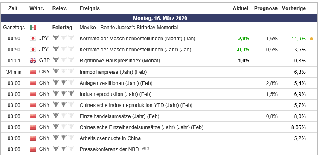Open Chinesische Industrieproduktion YTD event
The height and width of the screenshot is (155, 319).
(136, 105)
